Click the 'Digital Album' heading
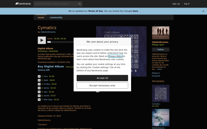 (x=46, y=49)
